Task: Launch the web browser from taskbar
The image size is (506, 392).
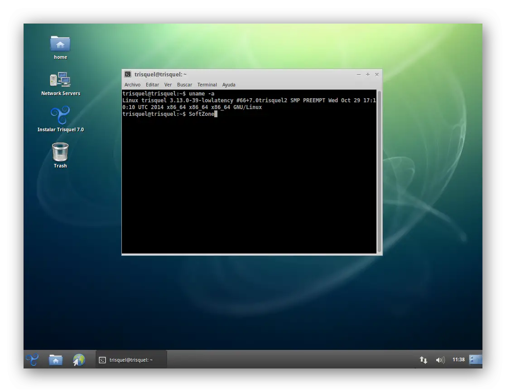Action: 79,359
